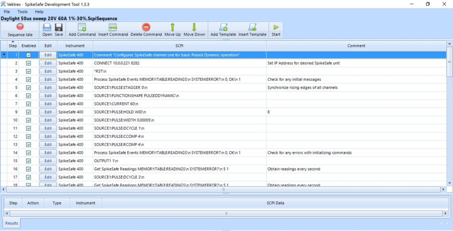453x231 pixels.
Task: Select the SOURCE1:PULSE:DCYCLE 2 cell
Action: point(180,177)
